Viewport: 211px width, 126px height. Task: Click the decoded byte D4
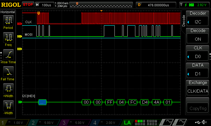click(145, 102)
